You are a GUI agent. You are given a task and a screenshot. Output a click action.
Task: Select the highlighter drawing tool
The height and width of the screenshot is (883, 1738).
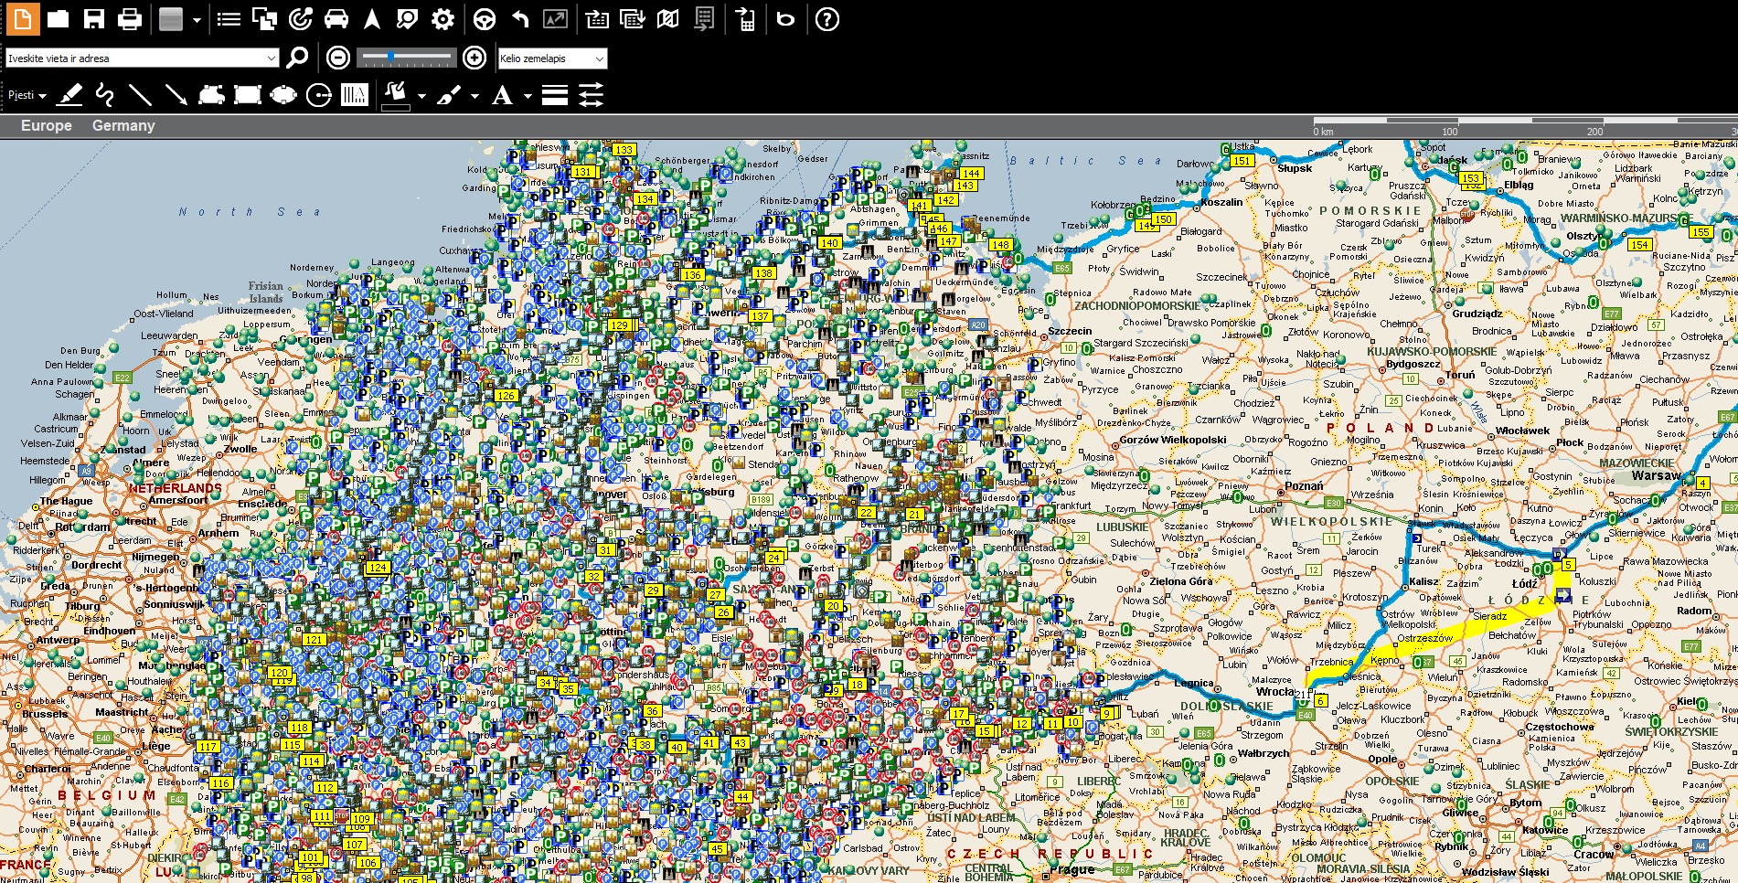pos(69,95)
